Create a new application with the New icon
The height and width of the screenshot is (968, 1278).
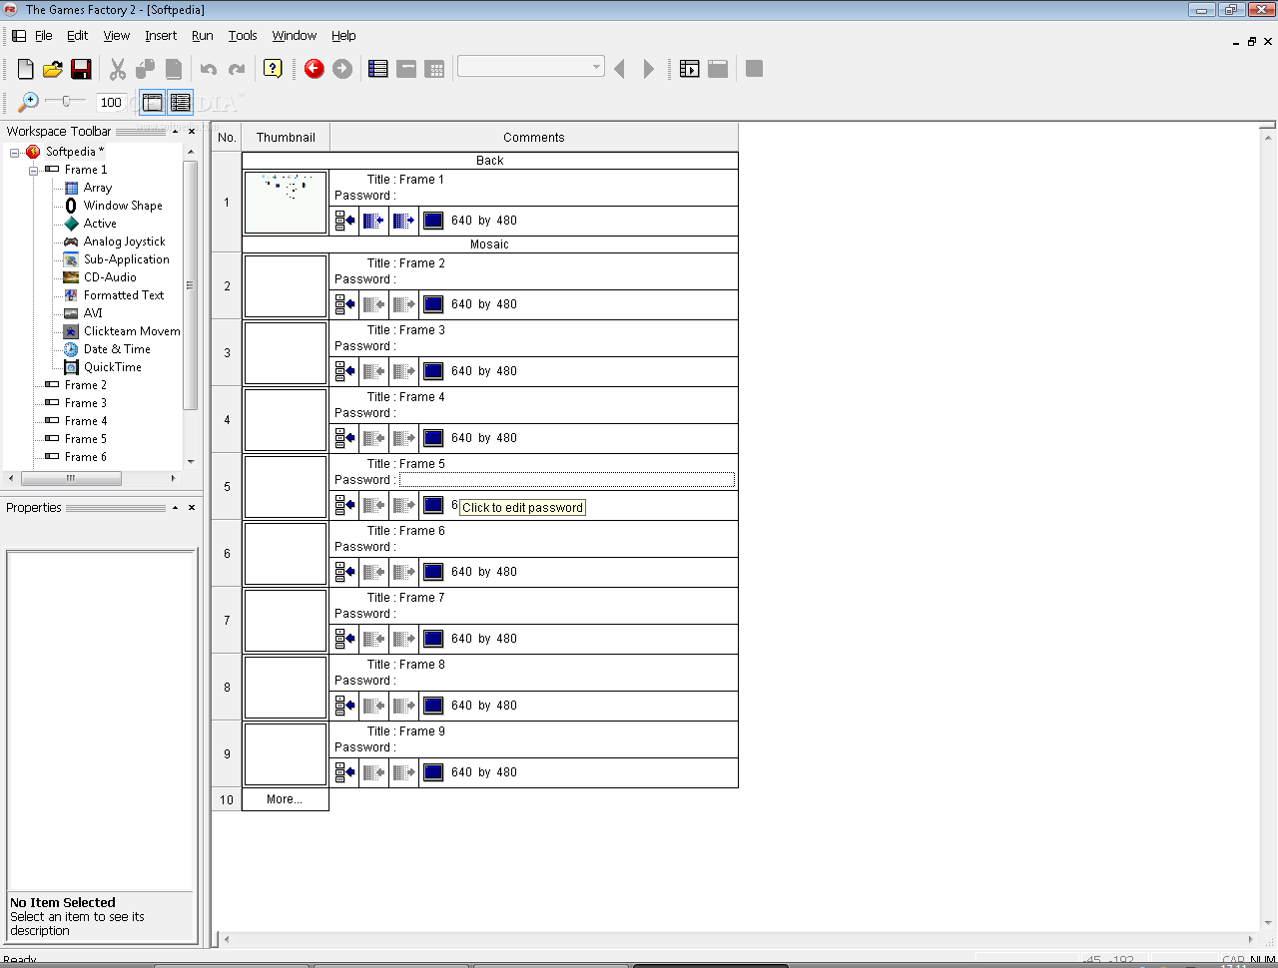tap(25, 69)
